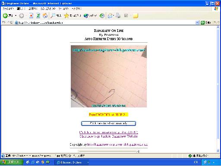Open the History icon
221x166 pixels.
102,16
